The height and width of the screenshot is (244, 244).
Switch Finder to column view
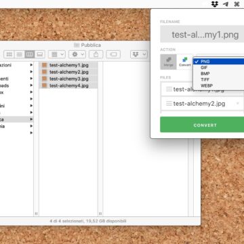click(30, 54)
